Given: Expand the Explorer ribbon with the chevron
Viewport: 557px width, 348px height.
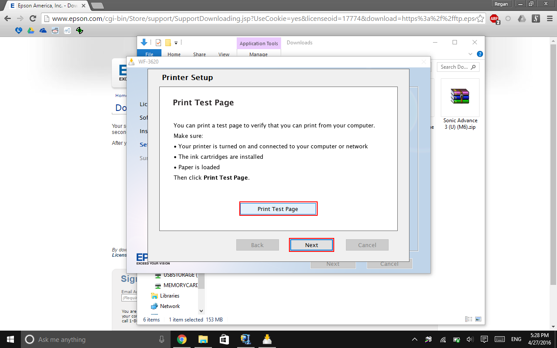Looking at the screenshot, I should click(x=470, y=54).
